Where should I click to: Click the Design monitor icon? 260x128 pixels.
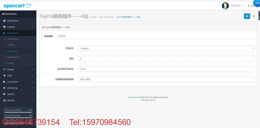pos(4,69)
